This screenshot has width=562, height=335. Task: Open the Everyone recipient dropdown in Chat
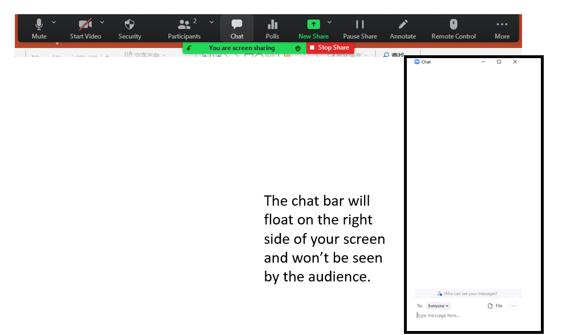point(438,306)
